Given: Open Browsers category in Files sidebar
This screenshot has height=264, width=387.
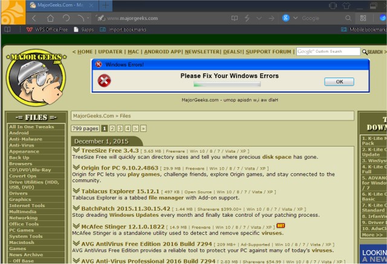Looking at the screenshot, I should [x=21, y=164].
